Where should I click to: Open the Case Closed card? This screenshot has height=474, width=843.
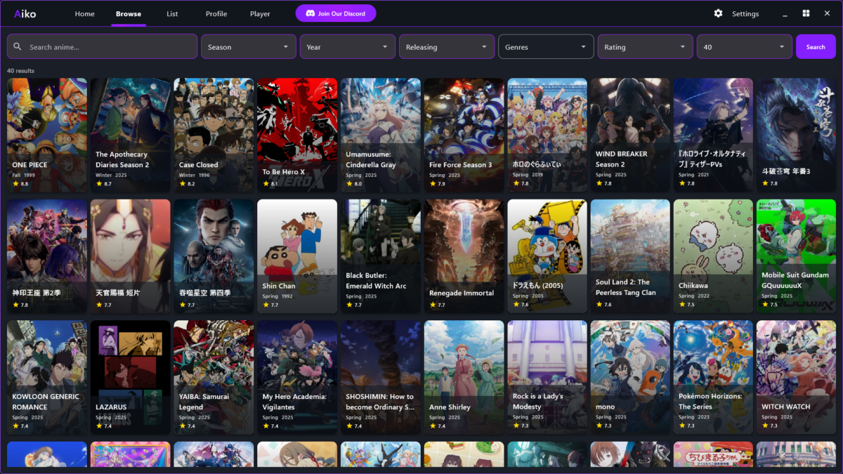[214, 135]
